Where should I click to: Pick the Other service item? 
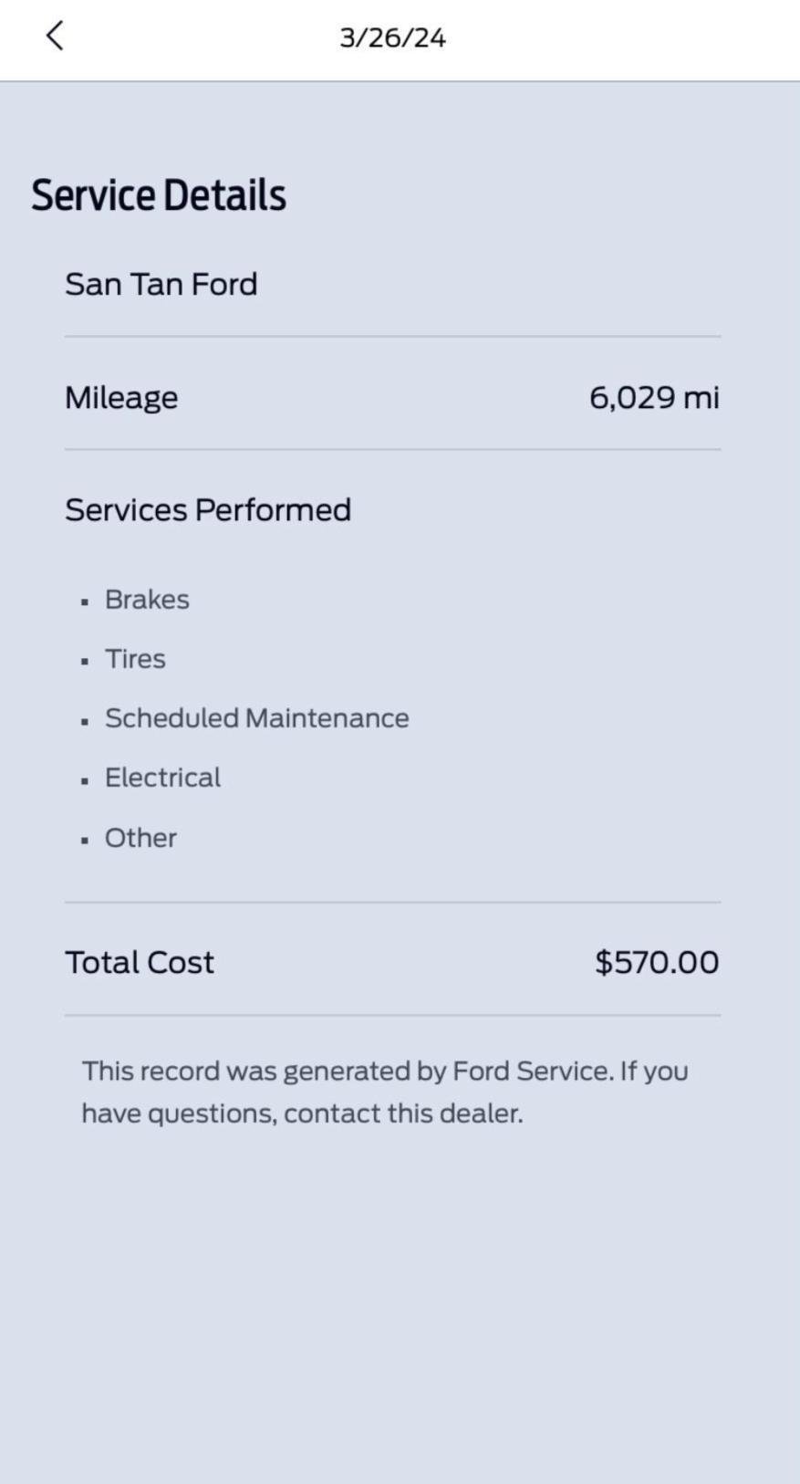tap(140, 838)
